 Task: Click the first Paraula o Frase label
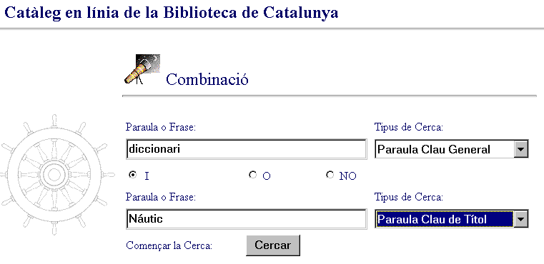[161, 128]
